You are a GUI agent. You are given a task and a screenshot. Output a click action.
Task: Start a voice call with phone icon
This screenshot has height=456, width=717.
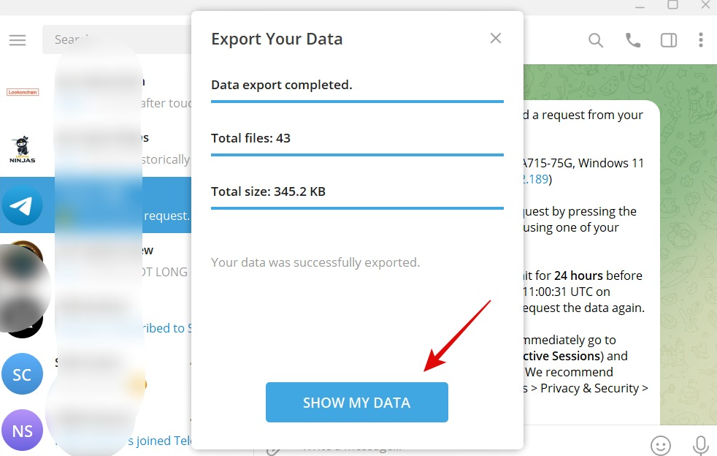pos(633,40)
